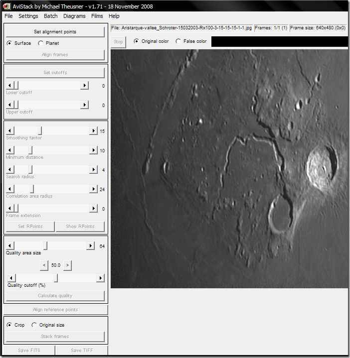Click the Save TIFF button
This screenshot has width=350, height=358.
(x=82, y=351)
